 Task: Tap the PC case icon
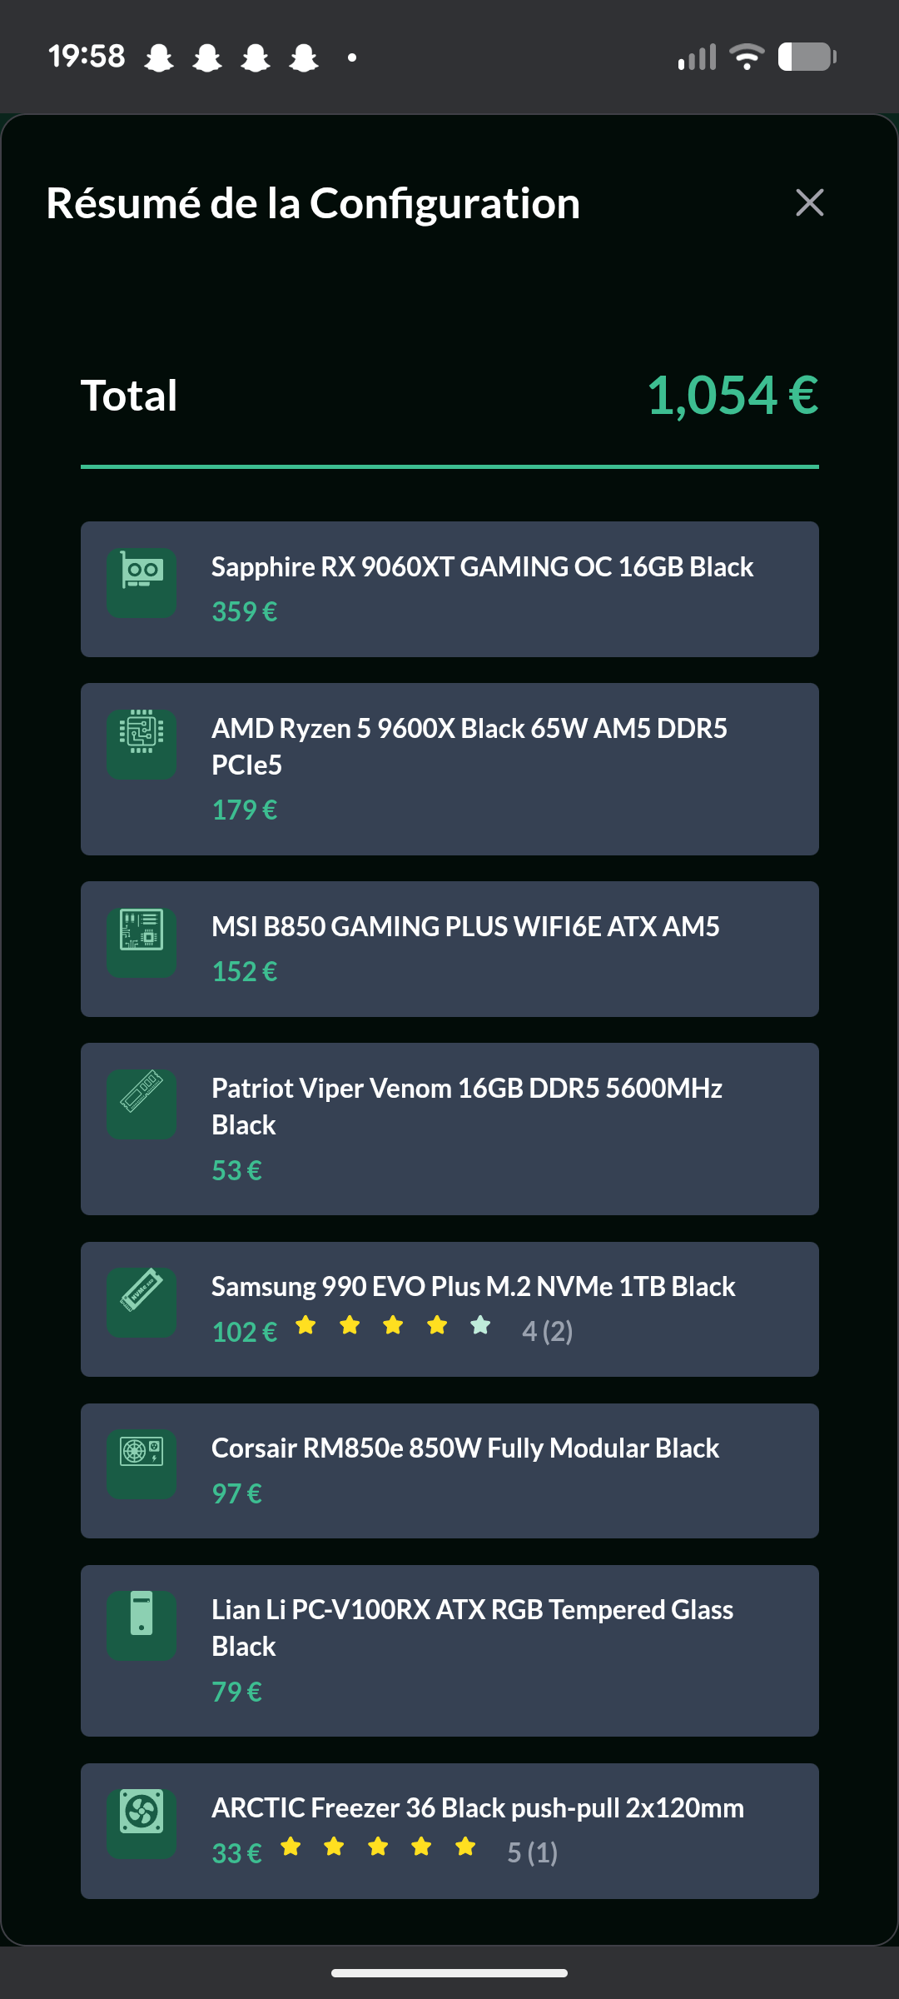click(x=142, y=1625)
